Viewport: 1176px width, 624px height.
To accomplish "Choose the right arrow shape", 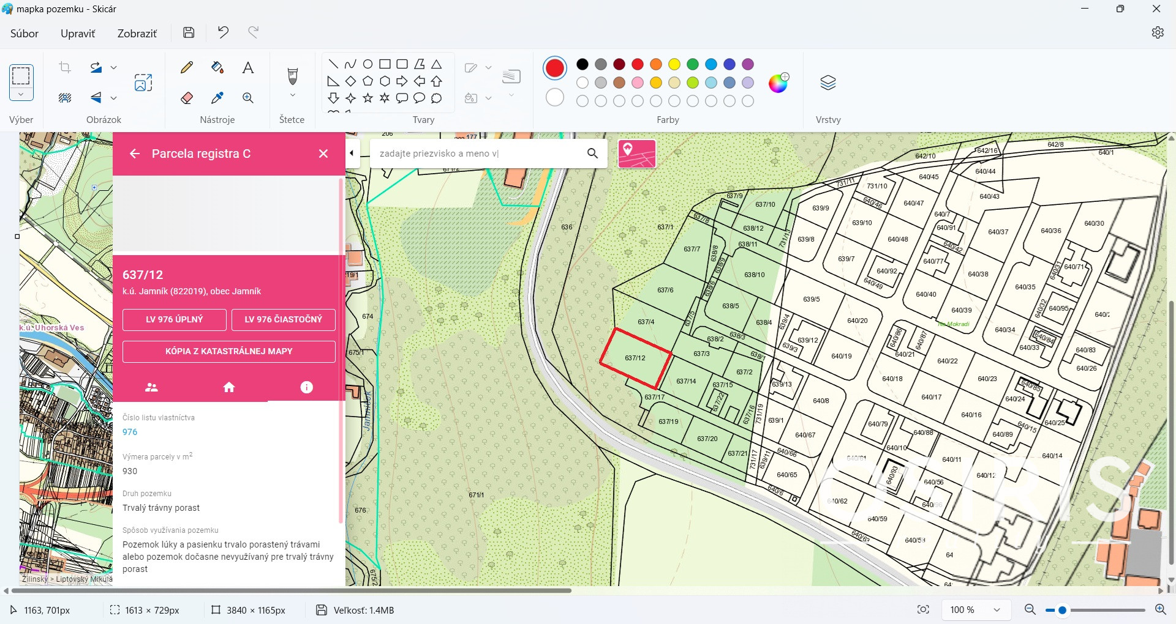I will click(x=402, y=81).
